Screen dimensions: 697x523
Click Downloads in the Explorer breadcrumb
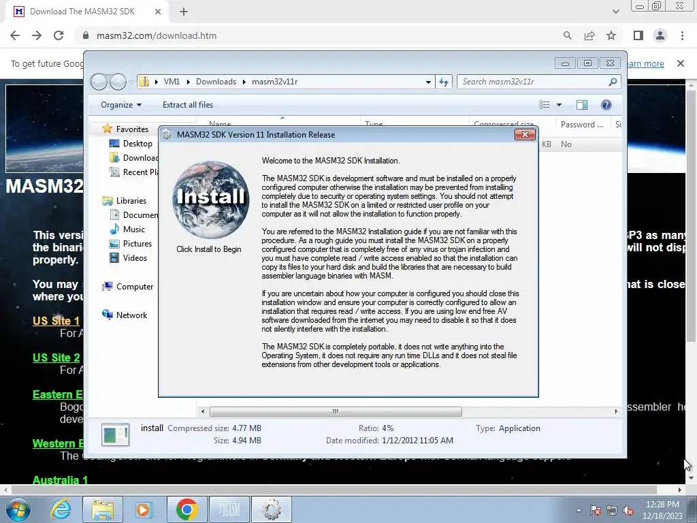[216, 82]
